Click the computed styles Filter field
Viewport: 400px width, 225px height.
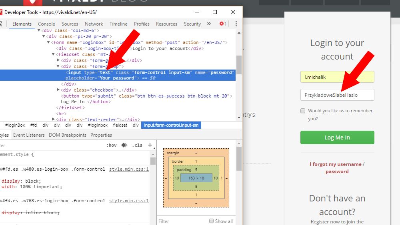(x=182, y=221)
